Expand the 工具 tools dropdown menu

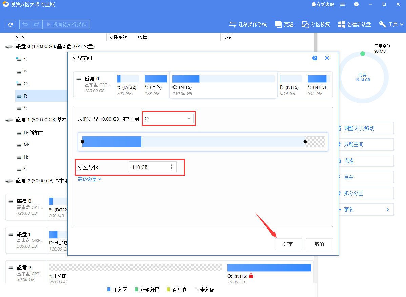coord(391,24)
